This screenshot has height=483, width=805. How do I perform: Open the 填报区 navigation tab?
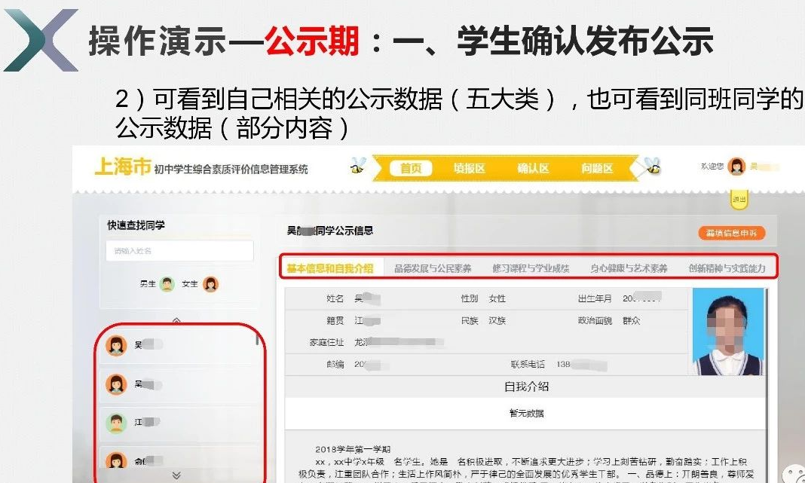click(x=469, y=169)
